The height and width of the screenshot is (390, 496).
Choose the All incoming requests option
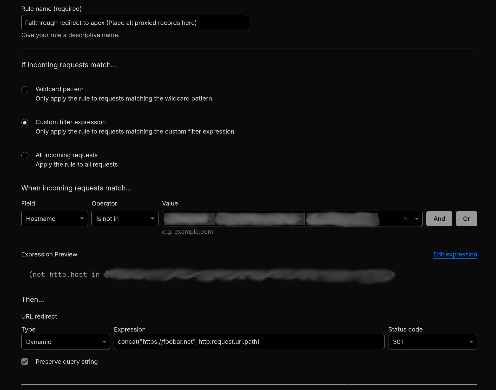tap(25, 156)
